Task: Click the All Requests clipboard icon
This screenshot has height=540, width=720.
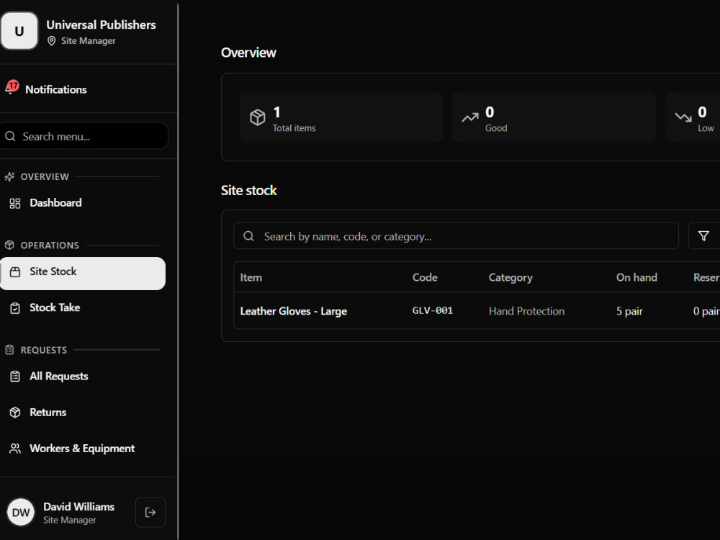Action: point(15,377)
